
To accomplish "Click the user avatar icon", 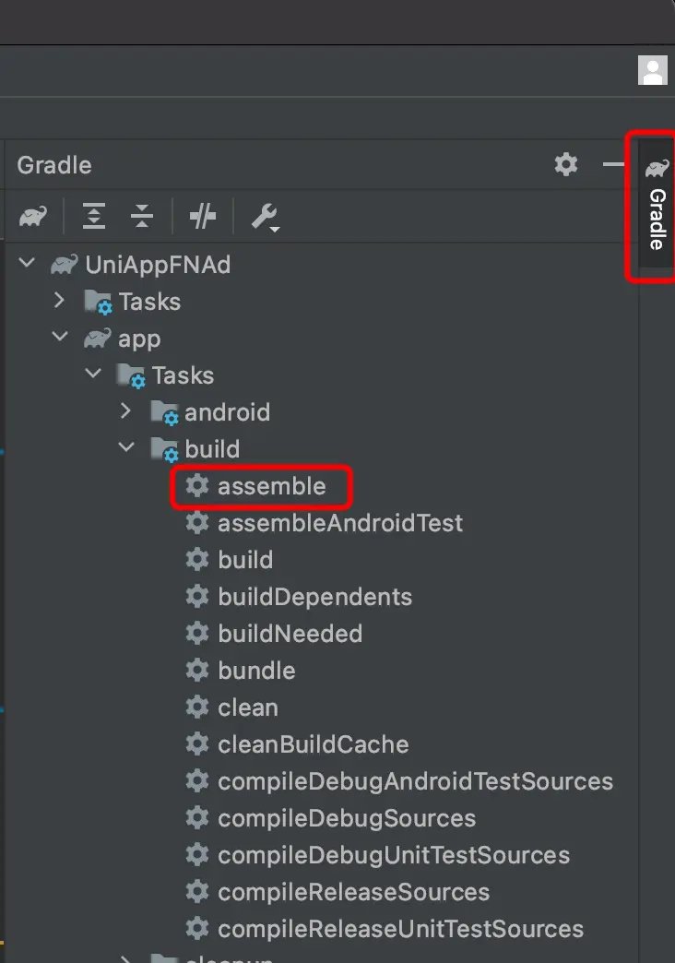I will 652,70.
